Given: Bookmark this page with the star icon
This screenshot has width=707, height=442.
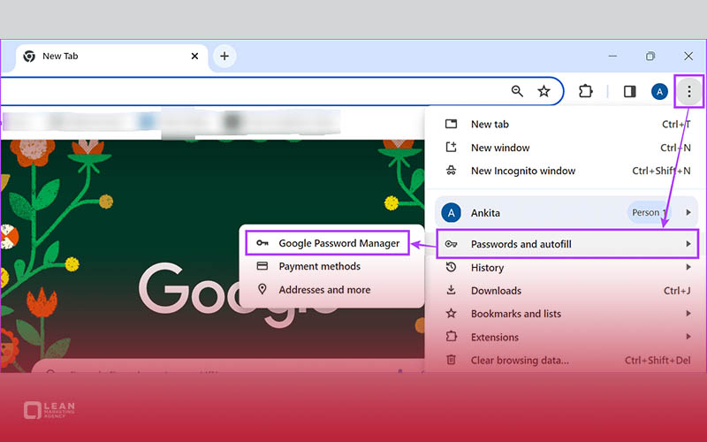Looking at the screenshot, I should [544, 91].
